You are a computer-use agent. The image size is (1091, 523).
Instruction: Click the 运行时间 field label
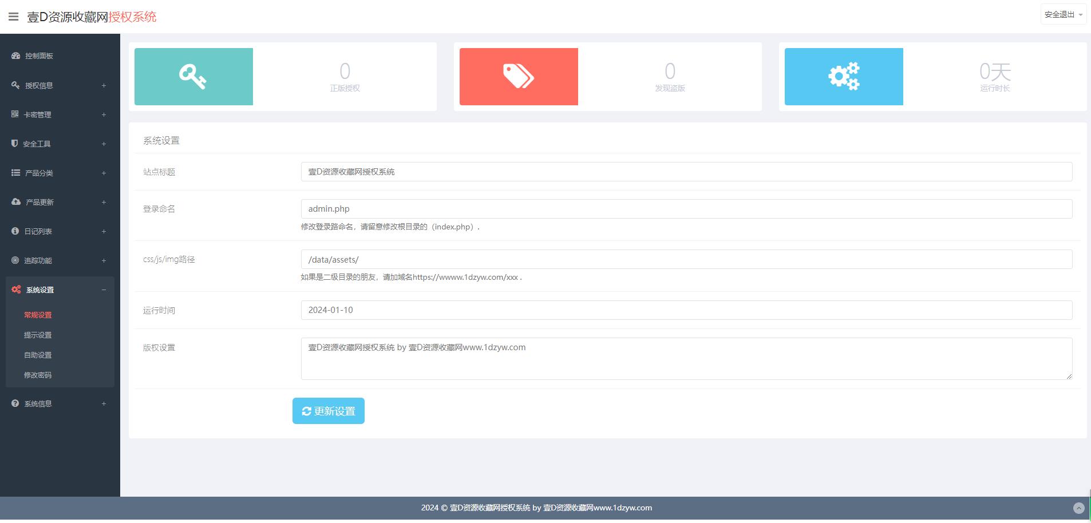coord(159,310)
